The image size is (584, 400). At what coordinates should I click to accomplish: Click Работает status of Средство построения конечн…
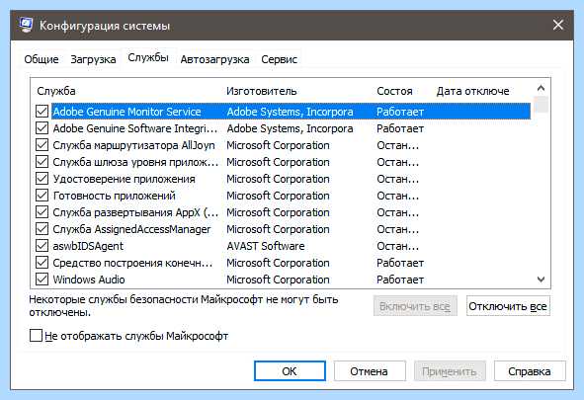400,263
